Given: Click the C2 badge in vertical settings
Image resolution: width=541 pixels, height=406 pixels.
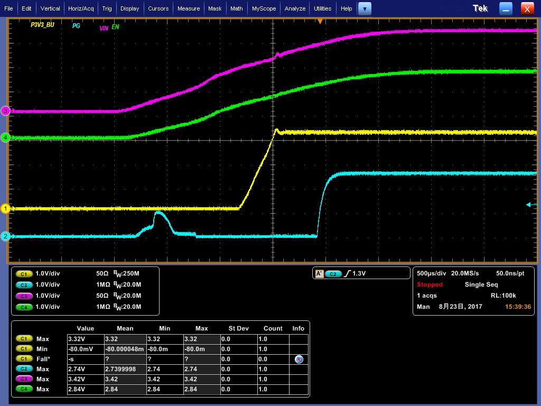Looking at the screenshot, I should [24, 285].
